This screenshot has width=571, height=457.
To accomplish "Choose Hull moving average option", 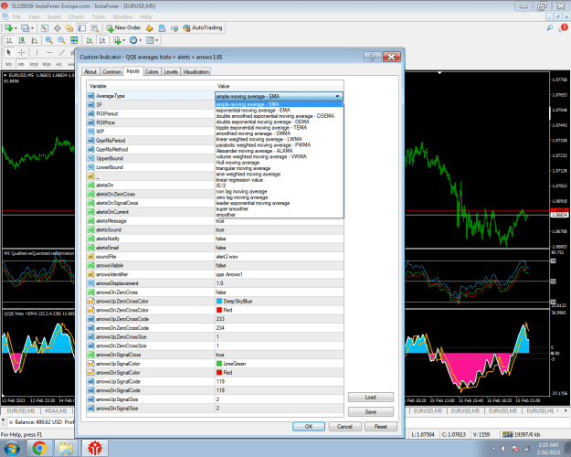I will pos(238,163).
